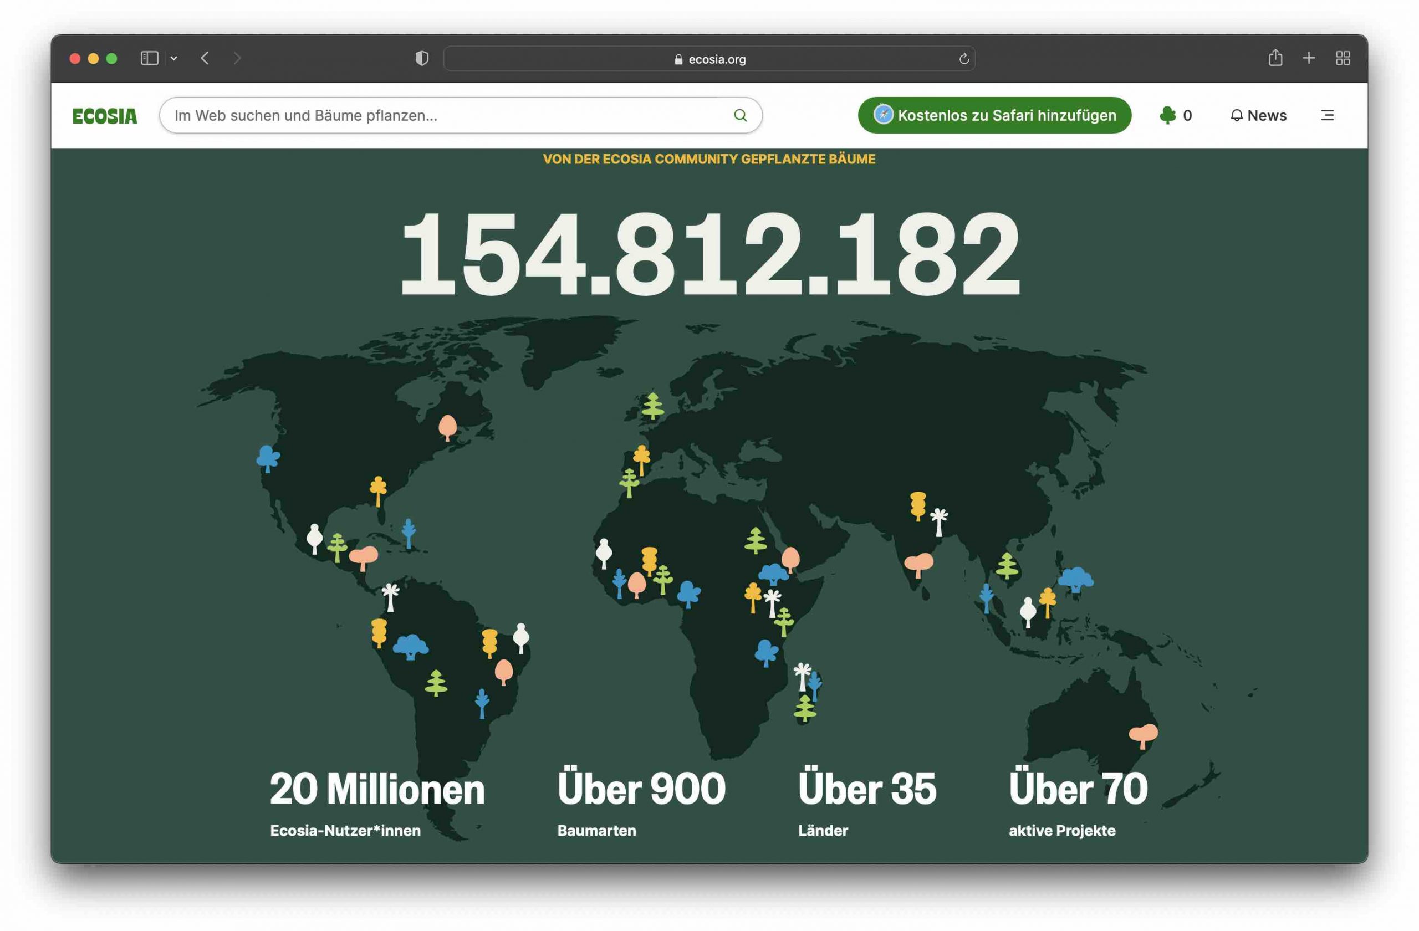The height and width of the screenshot is (931, 1419).
Task: Click the search magnifier icon
Action: click(x=740, y=115)
